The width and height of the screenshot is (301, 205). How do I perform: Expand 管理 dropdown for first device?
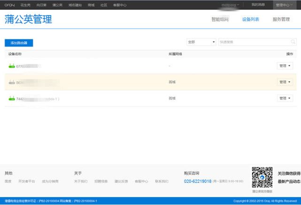[x=285, y=66]
